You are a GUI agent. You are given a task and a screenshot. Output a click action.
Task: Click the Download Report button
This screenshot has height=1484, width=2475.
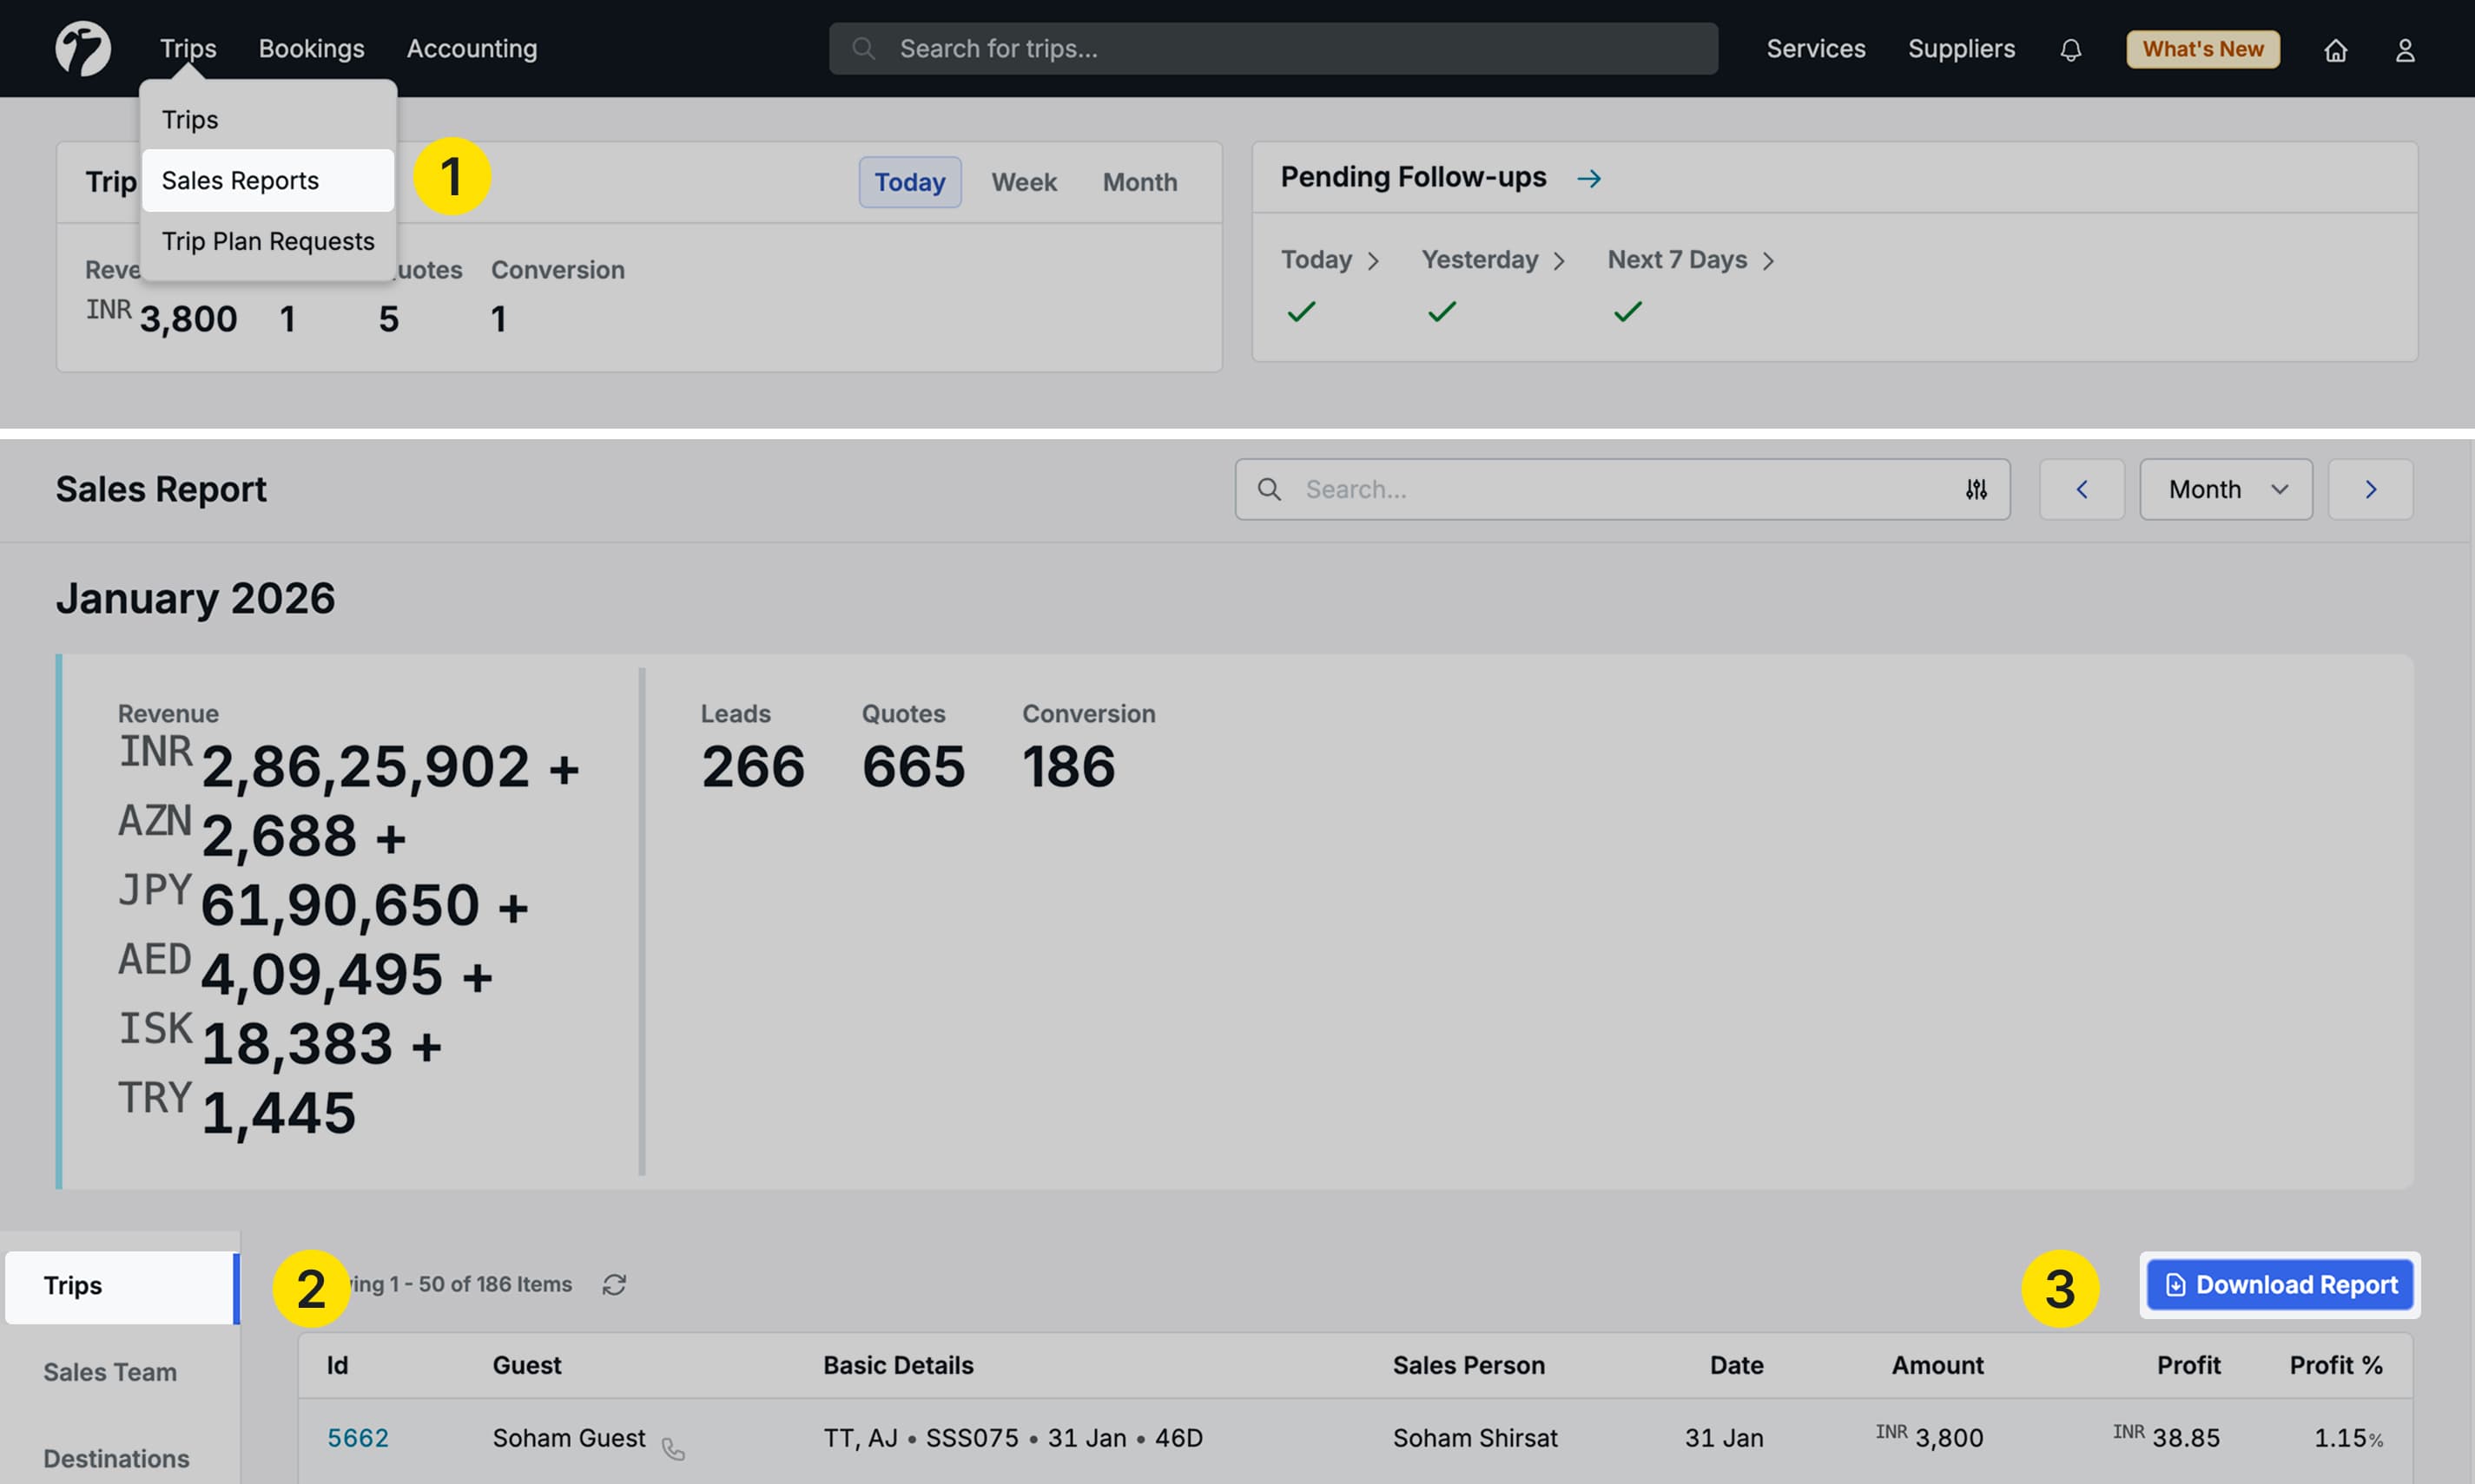[x=2280, y=1284]
